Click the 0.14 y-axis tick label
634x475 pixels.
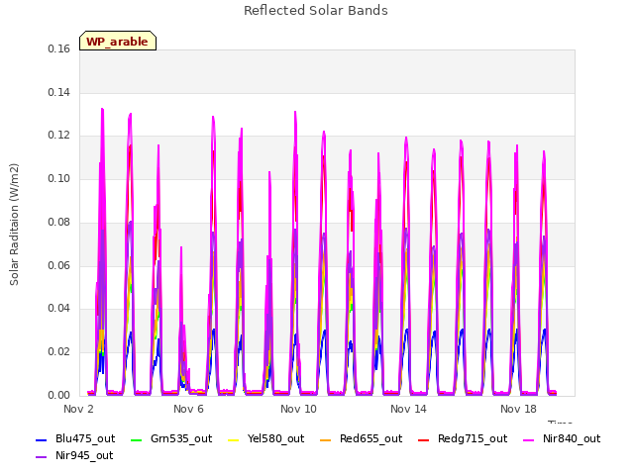tap(59, 92)
